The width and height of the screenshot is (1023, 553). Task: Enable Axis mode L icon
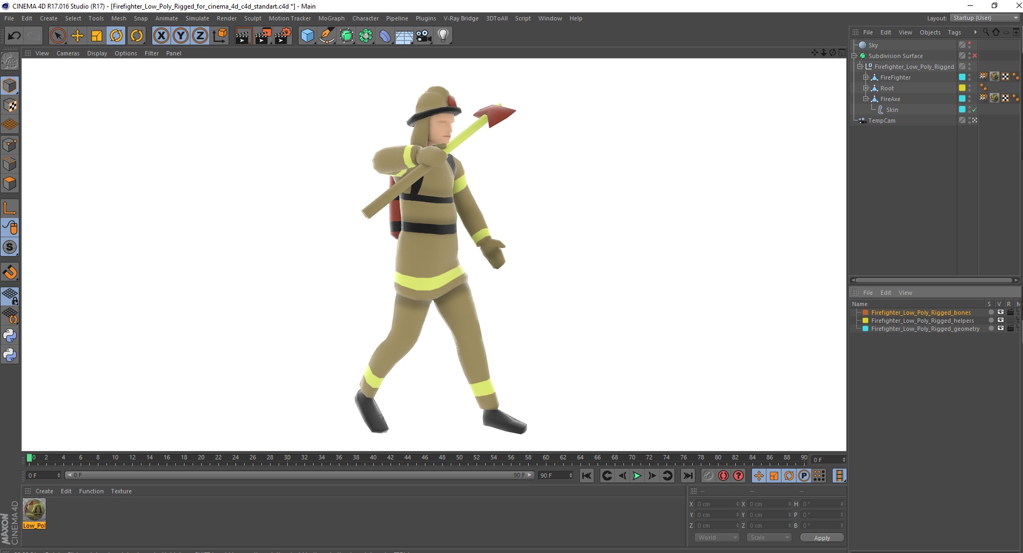point(10,208)
